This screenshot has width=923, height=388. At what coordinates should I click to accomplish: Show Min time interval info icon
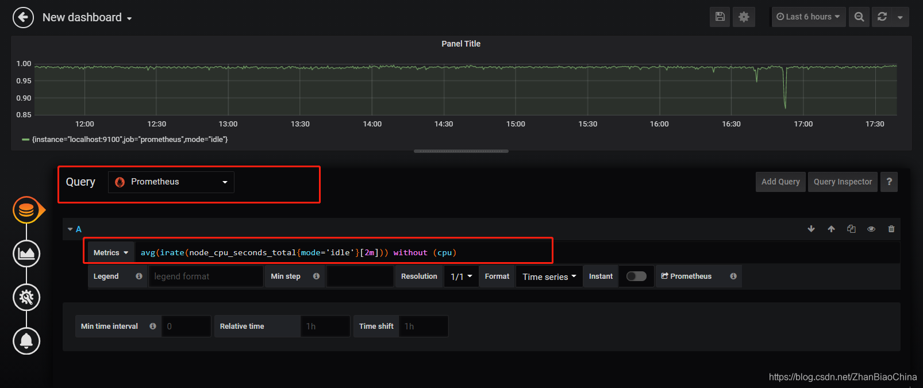[x=153, y=326]
